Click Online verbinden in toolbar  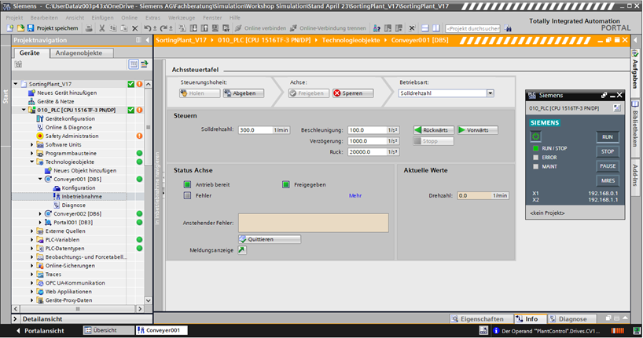coord(263,28)
